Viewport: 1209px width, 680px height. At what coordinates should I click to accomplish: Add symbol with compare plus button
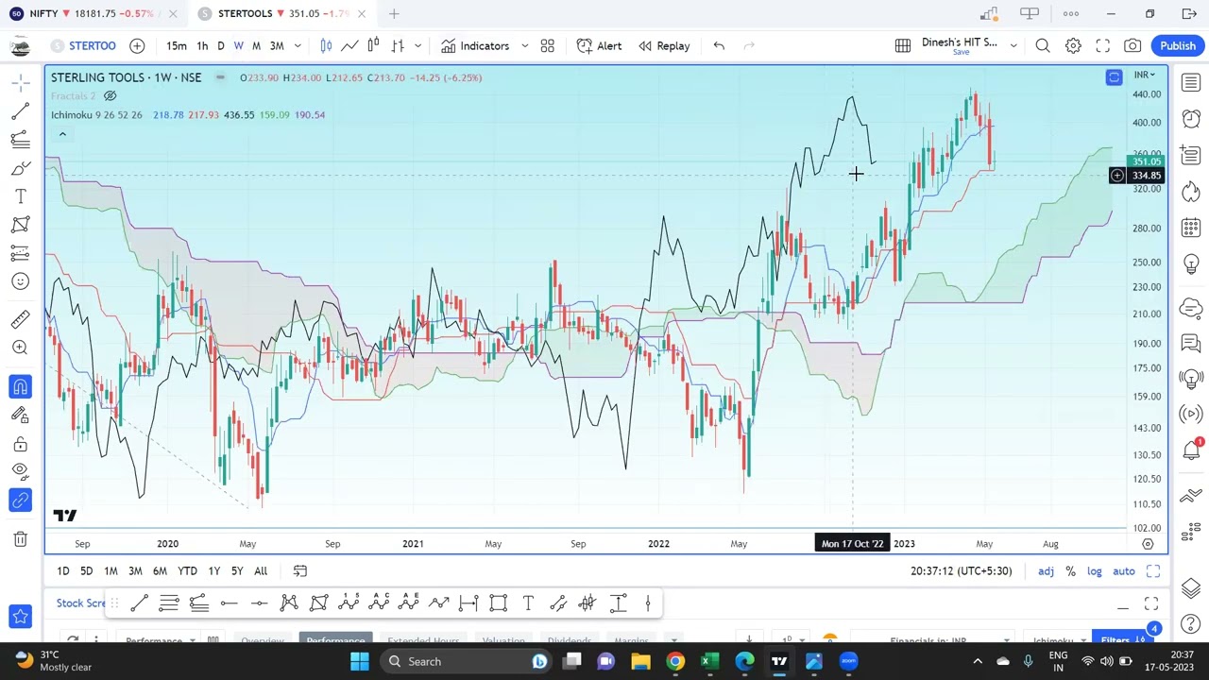tap(137, 45)
